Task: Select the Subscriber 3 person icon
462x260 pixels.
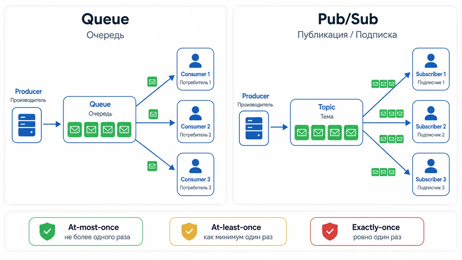Action: pos(431,166)
